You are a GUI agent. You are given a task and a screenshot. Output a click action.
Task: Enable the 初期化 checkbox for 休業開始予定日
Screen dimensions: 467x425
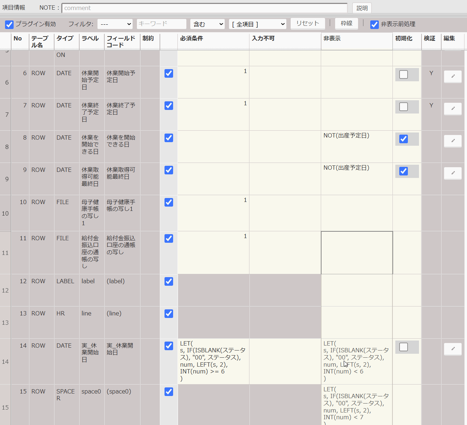[403, 74]
